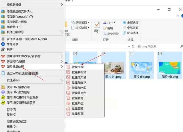Click the 批量压缩 icon in submenu
183x132 pixels.
click(x=68, y=67)
